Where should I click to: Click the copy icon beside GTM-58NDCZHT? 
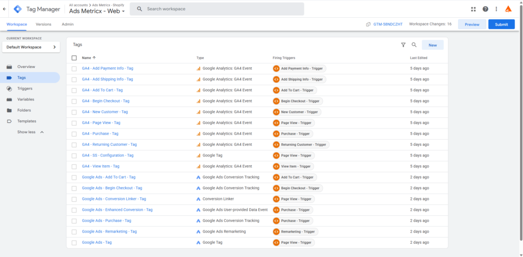pyautogui.click(x=368, y=24)
